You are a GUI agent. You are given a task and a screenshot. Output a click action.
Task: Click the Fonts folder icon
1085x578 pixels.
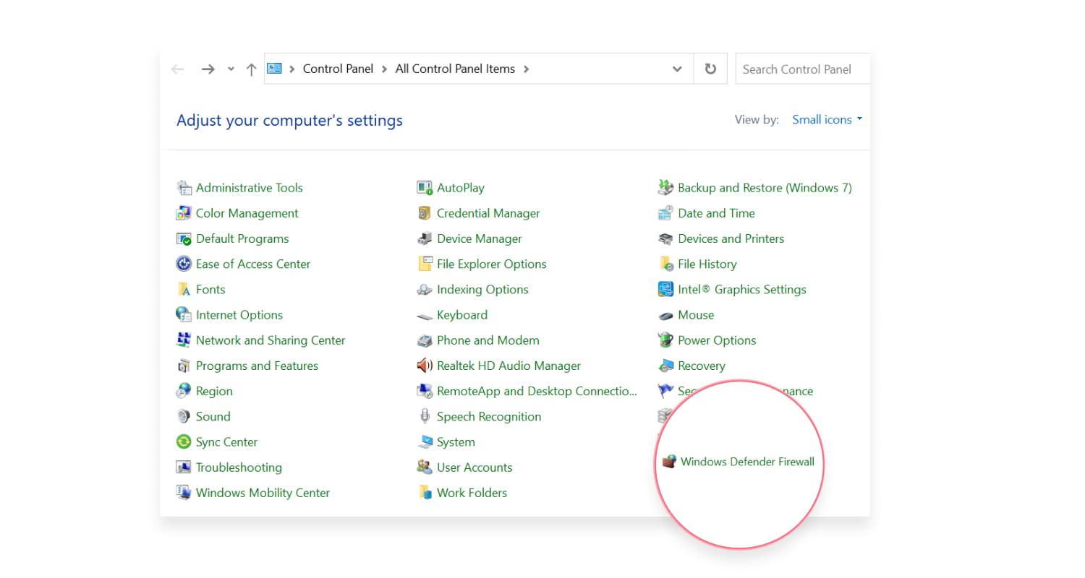(184, 289)
